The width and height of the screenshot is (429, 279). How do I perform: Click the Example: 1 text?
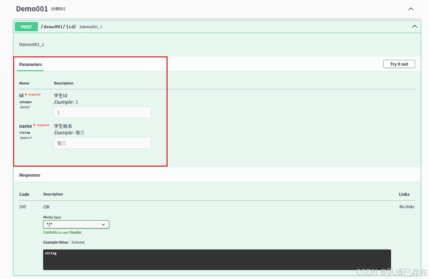(66, 102)
